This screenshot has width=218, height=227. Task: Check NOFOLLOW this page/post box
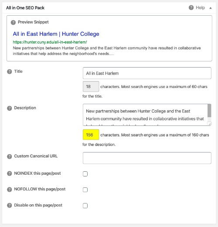(85, 190)
